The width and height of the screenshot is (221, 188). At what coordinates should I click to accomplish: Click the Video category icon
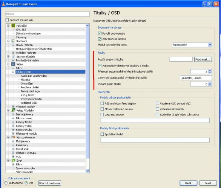[13, 64]
